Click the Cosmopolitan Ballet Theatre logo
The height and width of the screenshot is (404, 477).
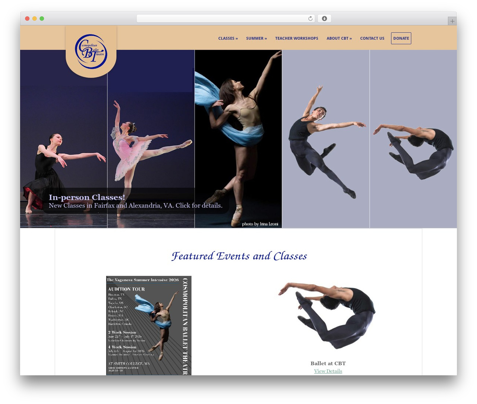click(x=91, y=51)
